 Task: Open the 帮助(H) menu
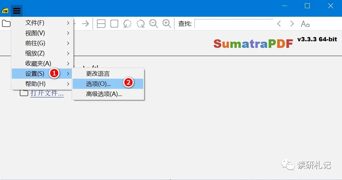point(42,84)
